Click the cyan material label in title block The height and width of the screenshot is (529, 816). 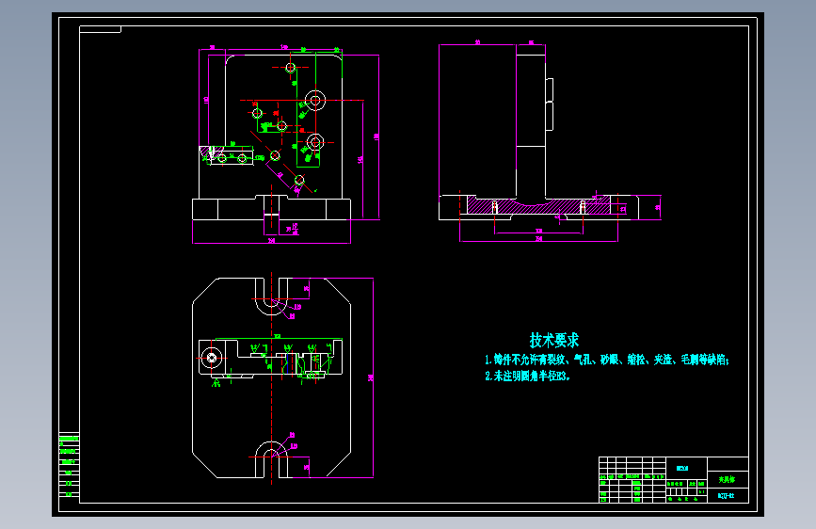[x=682, y=468]
